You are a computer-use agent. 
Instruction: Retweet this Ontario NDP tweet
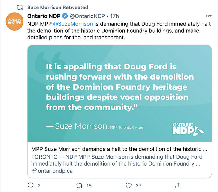79,186
